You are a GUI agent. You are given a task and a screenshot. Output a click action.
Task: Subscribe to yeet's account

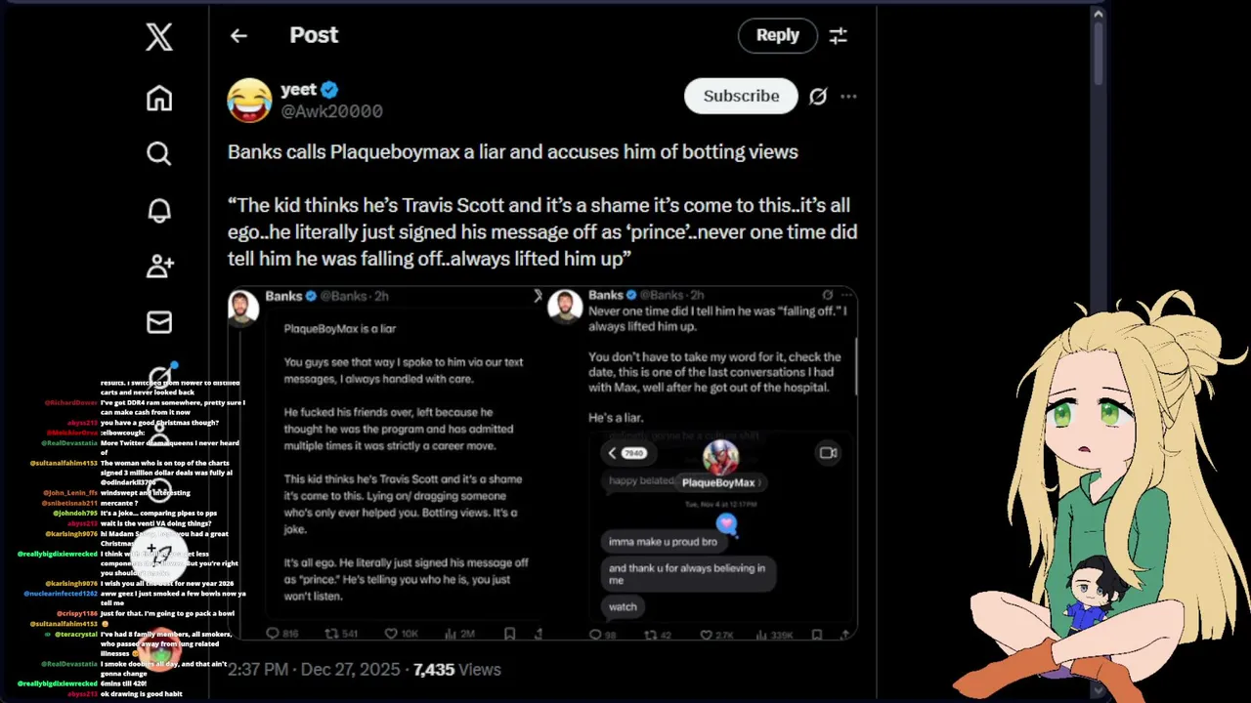[741, 96]
